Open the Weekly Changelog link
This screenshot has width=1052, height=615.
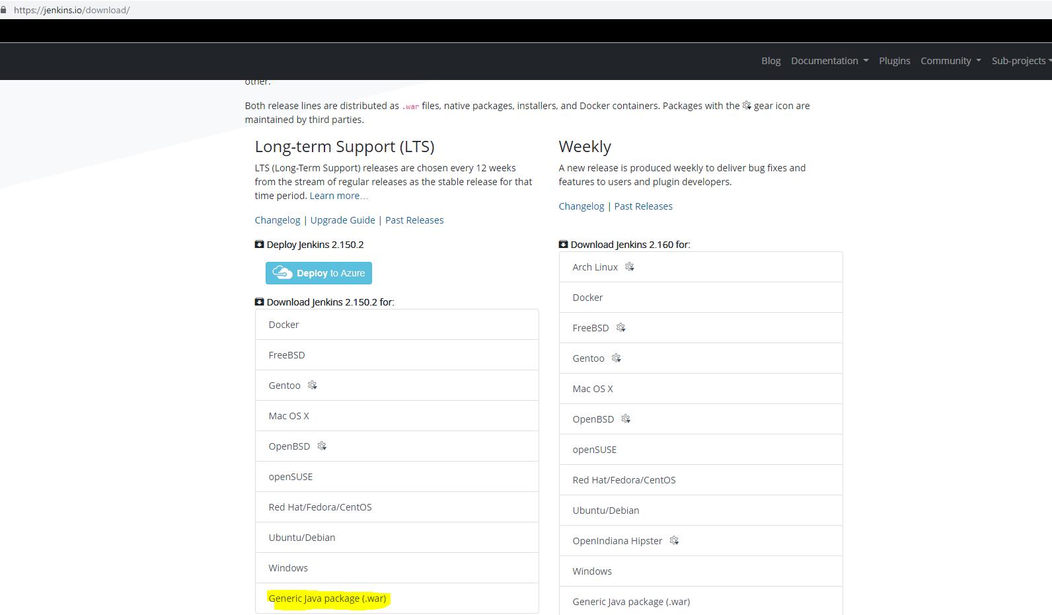tap(581, 206)
